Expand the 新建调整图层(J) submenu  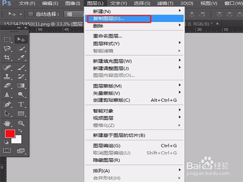pos(134,68)
